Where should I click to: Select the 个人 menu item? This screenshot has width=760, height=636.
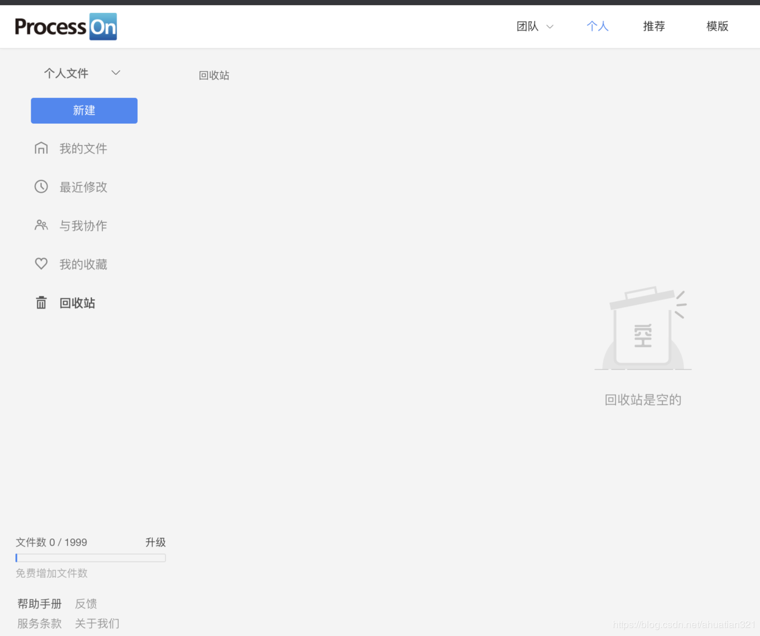click(x=598, y=26)
